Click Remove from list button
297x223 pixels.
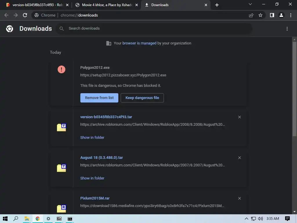point(99,98)
